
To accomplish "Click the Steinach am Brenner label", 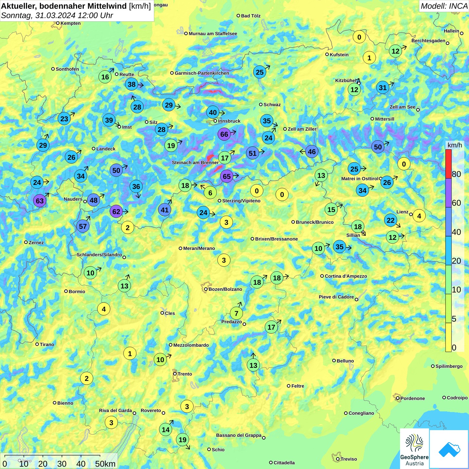I will click(195, 162).
